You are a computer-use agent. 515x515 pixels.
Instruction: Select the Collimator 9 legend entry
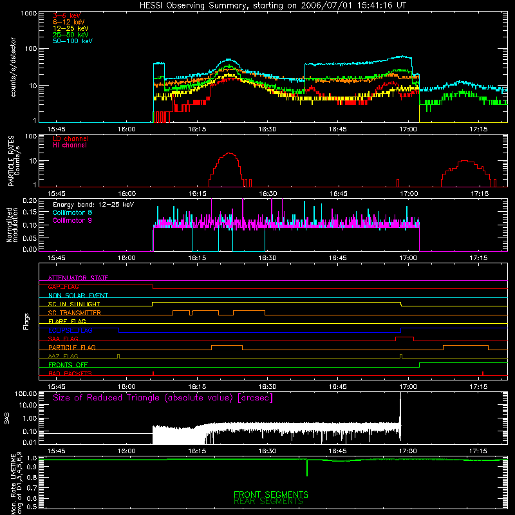tap(72, 220)
